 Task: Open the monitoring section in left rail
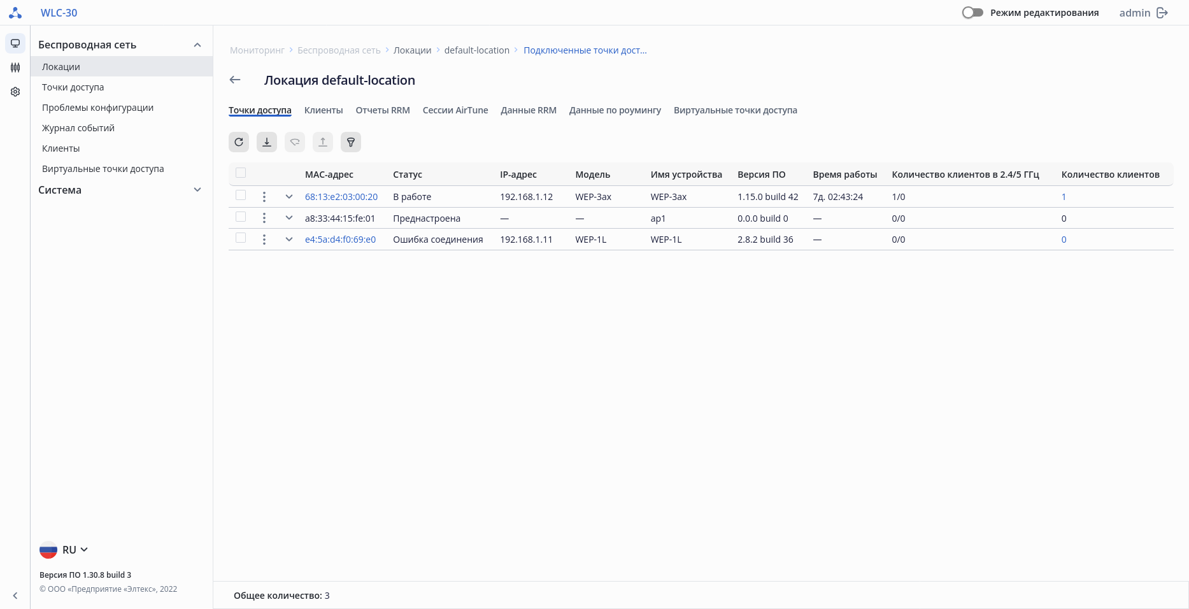coord(15,43)
